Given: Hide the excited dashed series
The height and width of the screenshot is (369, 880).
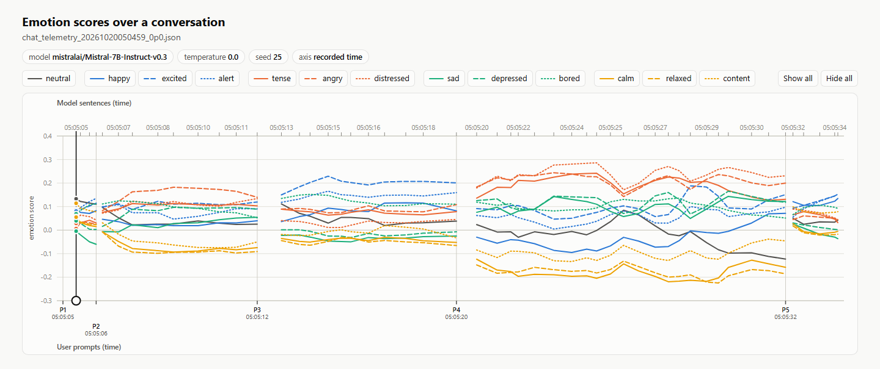Looking at the screenshot, I should [x=166, y=78].
